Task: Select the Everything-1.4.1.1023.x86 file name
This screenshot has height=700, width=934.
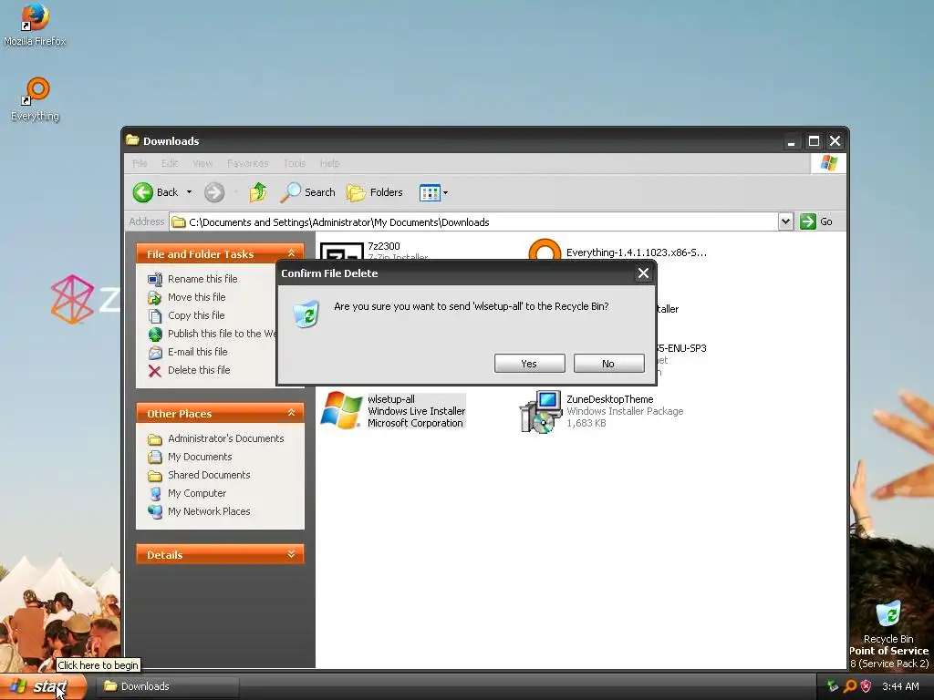Action: click(636, 252)
